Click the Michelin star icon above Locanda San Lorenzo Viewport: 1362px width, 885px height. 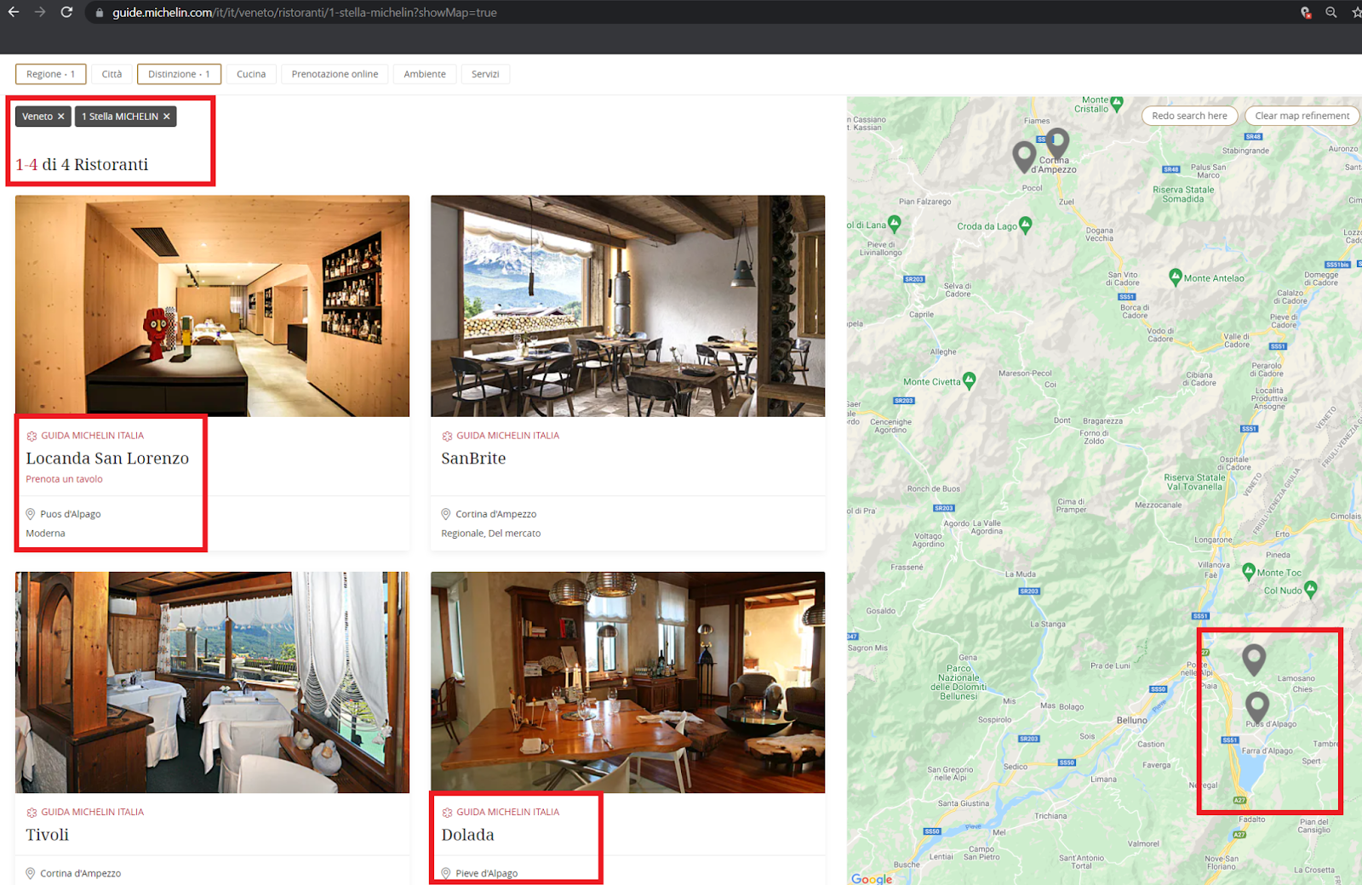[31, 436]
